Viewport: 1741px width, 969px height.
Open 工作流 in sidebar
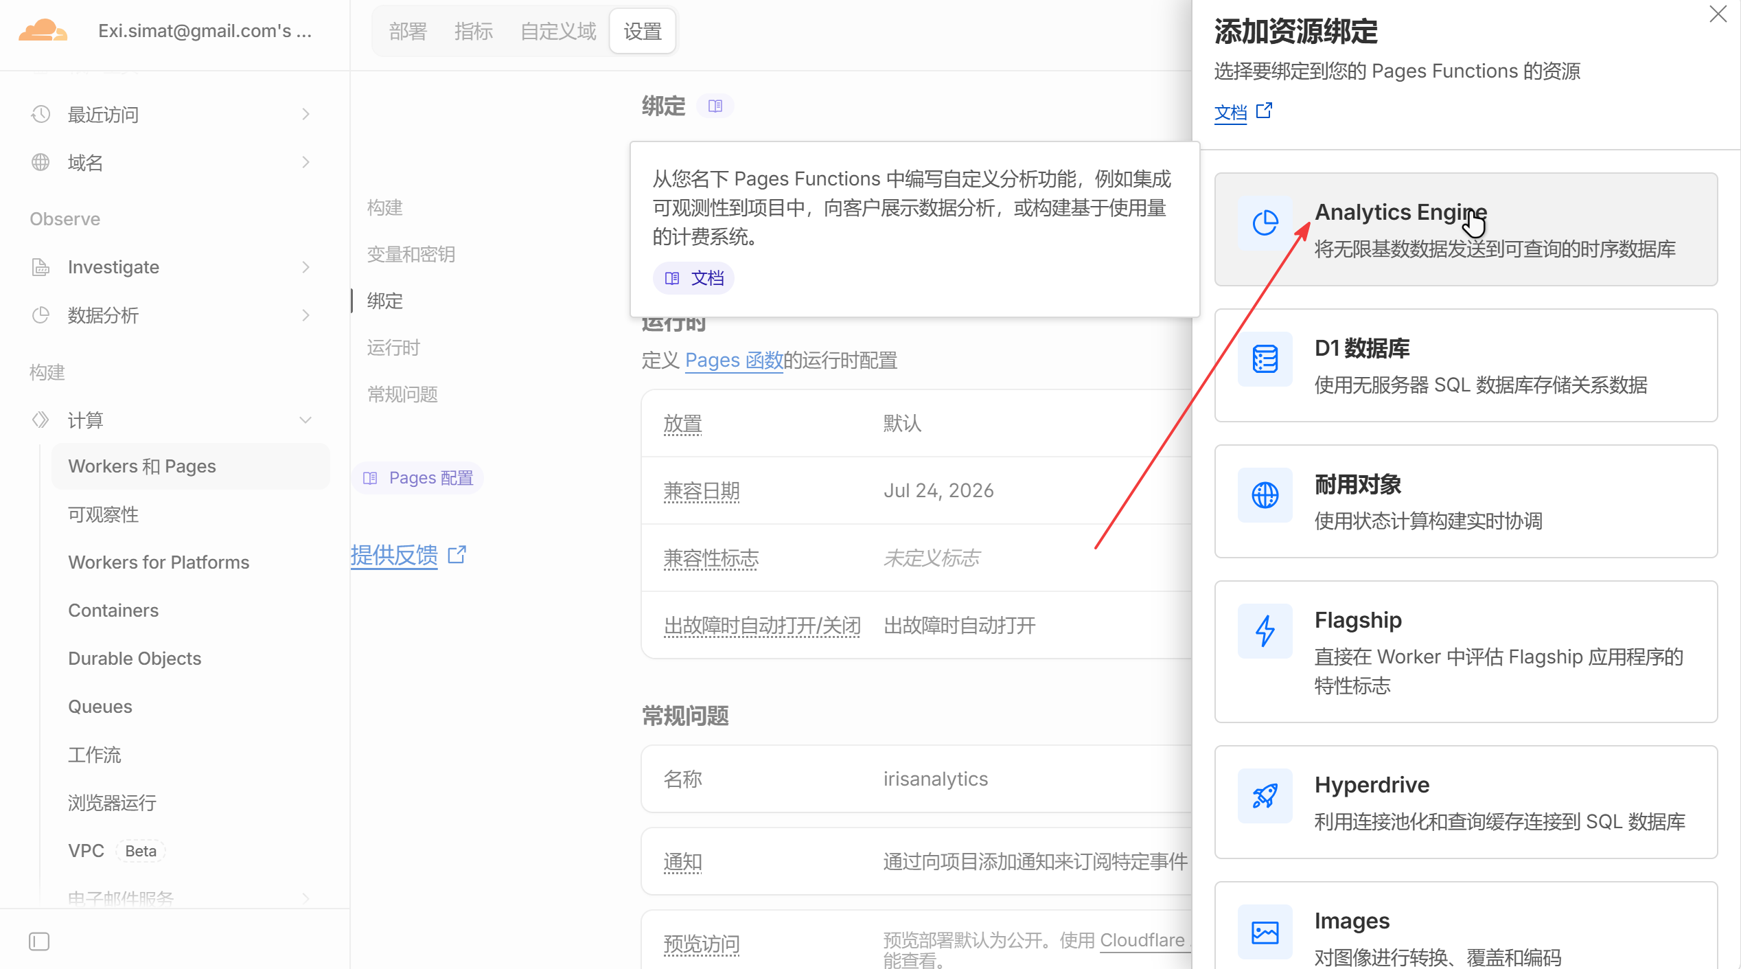pos(94,755)
